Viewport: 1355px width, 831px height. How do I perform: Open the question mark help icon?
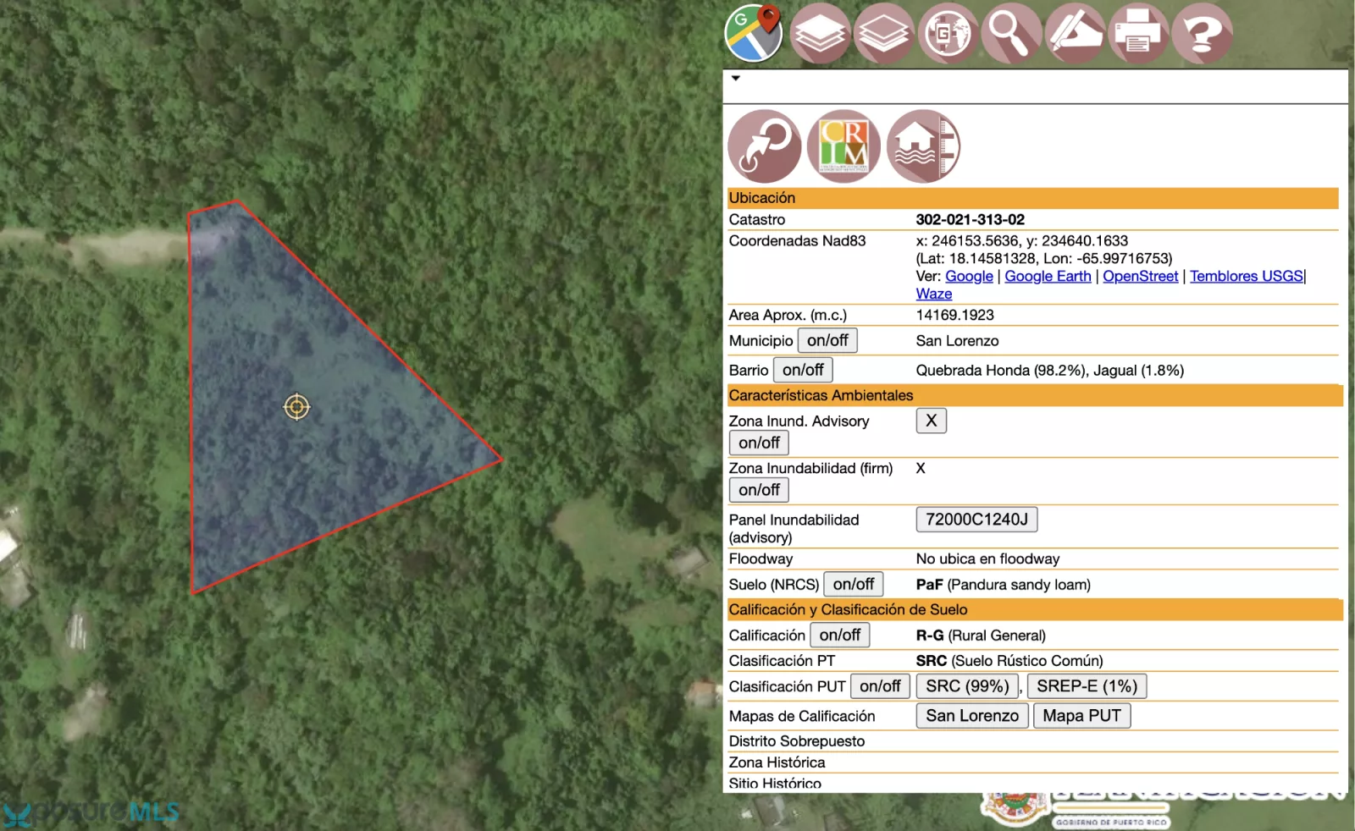pyautogui.click(x=1202, y=34)
